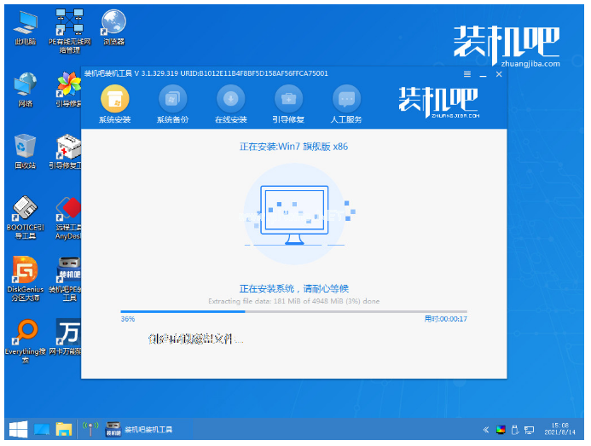This screenshot has width=591, height=446.
Task: Open the Windows Start menu
Action: tap(15, 429)
